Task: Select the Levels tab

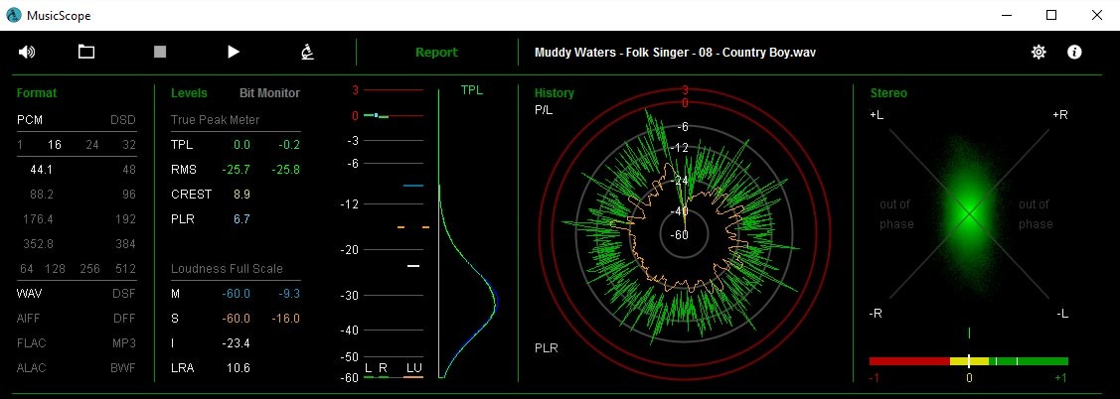Action: tap(189, 93)
